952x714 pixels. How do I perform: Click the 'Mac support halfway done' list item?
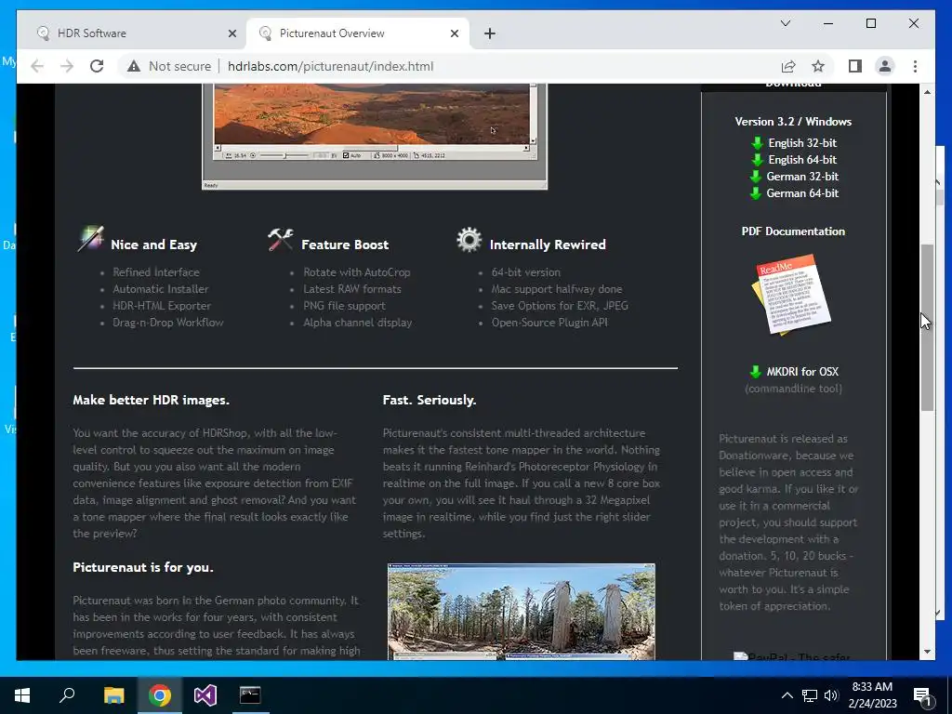[x=557, y=289]
